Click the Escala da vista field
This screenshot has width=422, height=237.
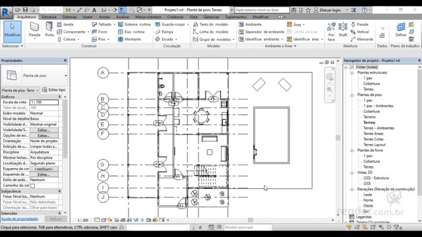coord(44,102)
